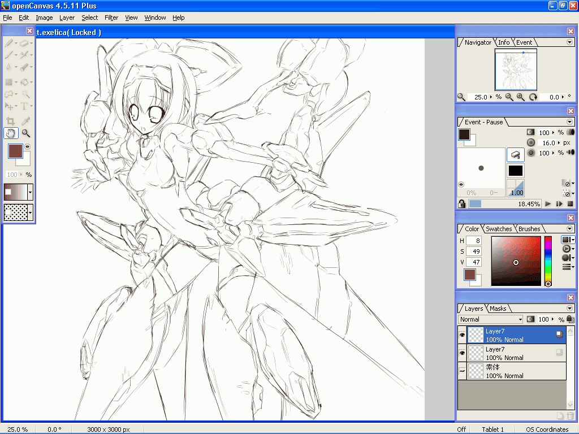Image resolution: width=579 pixels, height=434 pixels.
Task: Toggle brush preview mirror arrow button
Action: [461, 184]
